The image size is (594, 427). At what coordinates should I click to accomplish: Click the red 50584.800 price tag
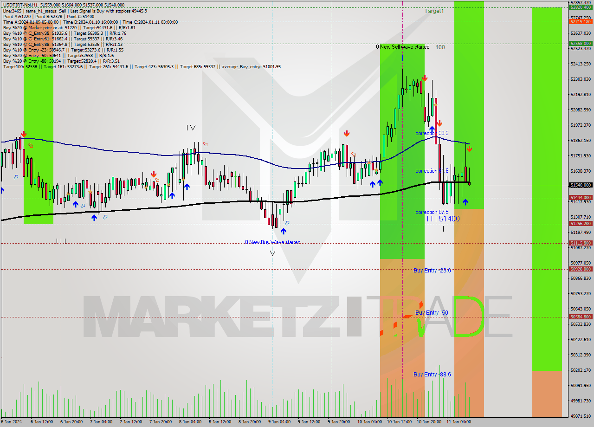[x=581, y=317]
